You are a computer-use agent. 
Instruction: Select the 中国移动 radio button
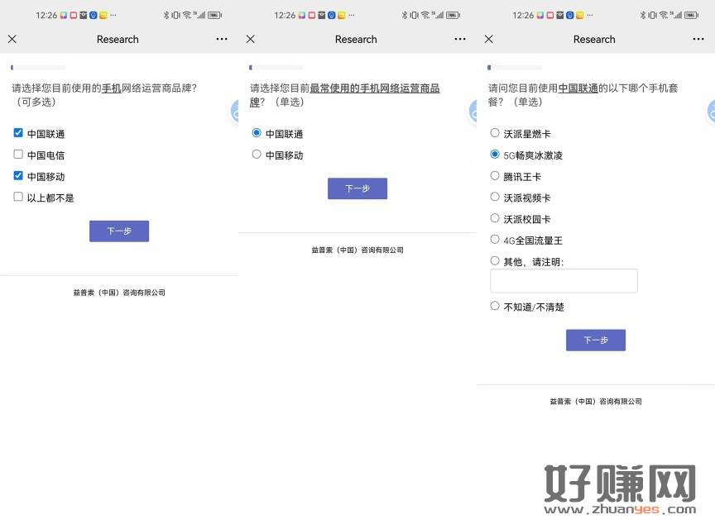point(257,155)
